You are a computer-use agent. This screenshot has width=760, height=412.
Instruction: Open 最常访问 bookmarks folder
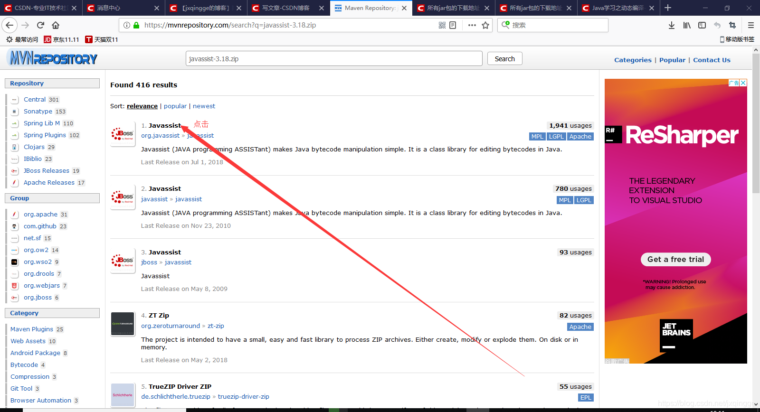point(22,39)
